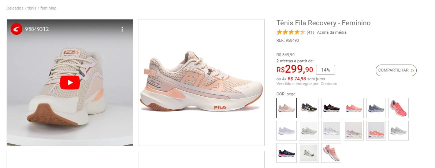This screenshot has height=168, width=435.
Task: Open the video's three-dot options menu
Action: pos(122,29)
